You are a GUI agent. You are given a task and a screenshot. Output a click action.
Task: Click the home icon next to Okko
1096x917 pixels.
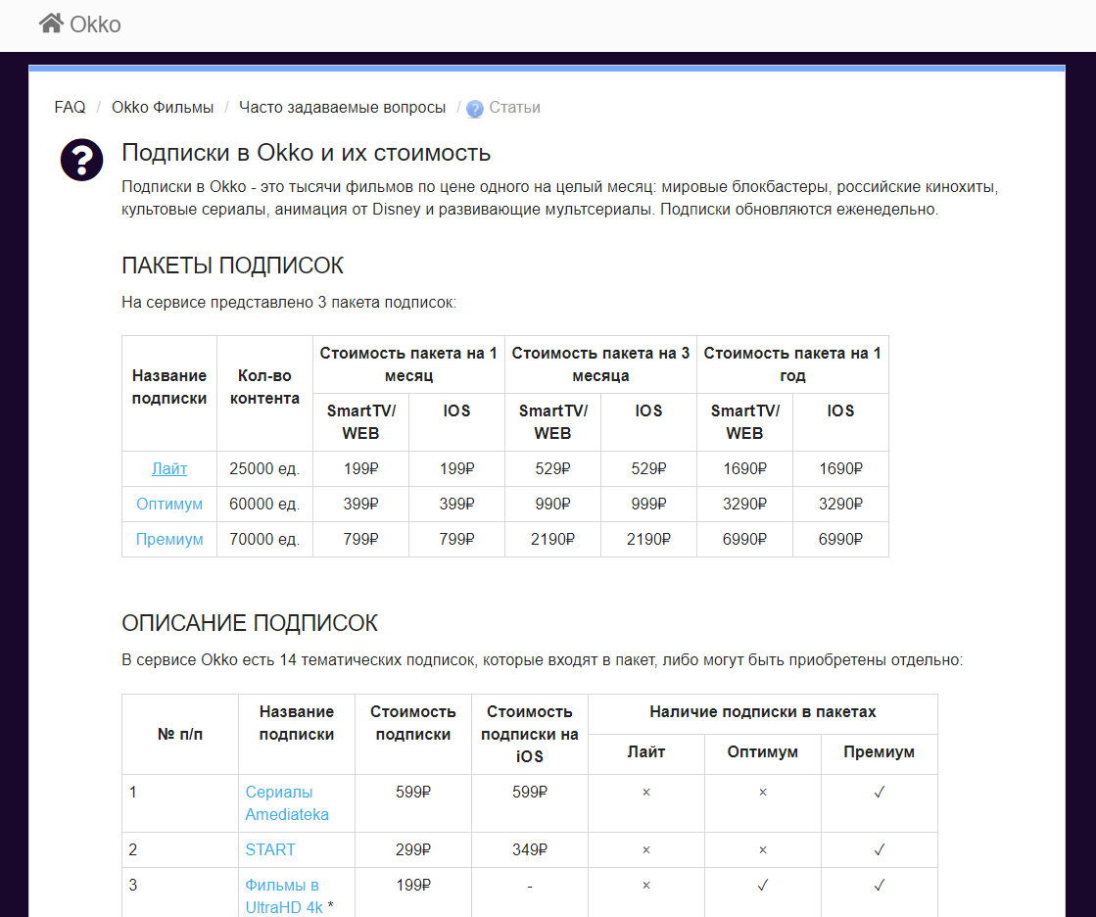tap(51, 24)
